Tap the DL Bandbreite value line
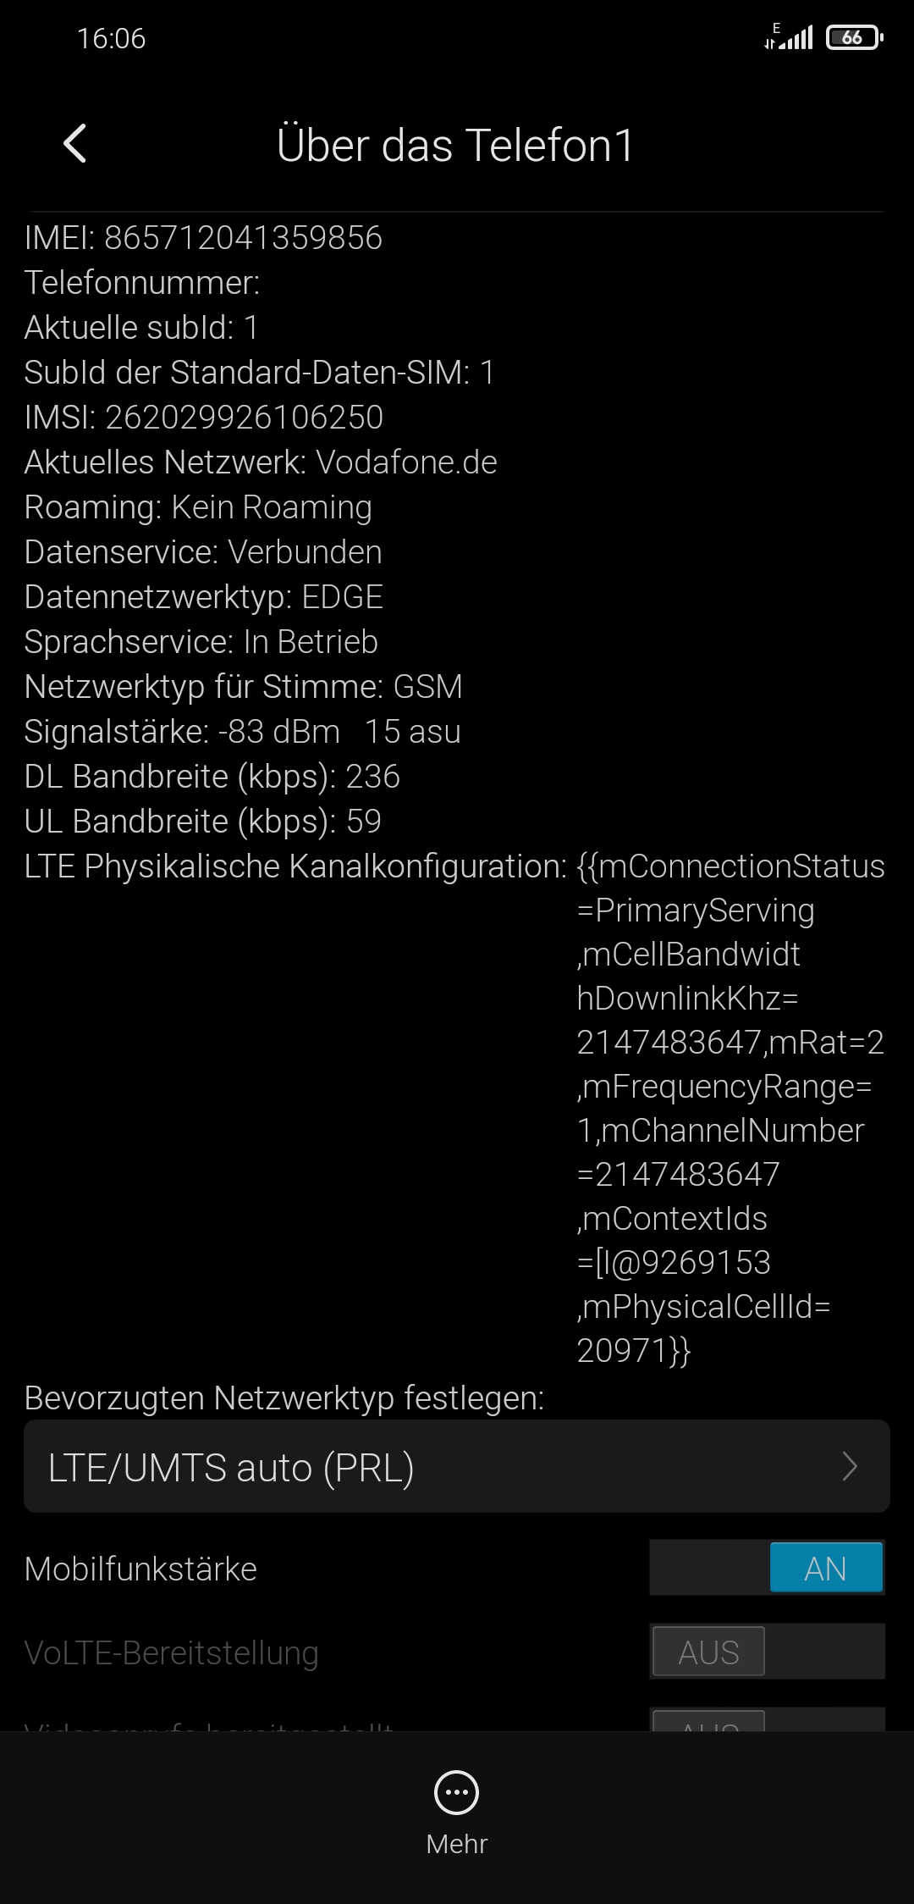The width and height of the screenshot is (914, 1904). tap(212, 777)
